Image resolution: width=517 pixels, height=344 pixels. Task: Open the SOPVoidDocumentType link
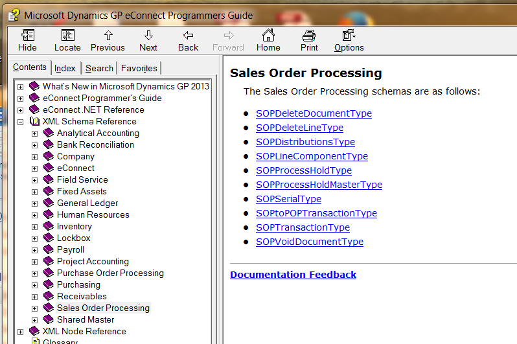click(x=310, y=242)
